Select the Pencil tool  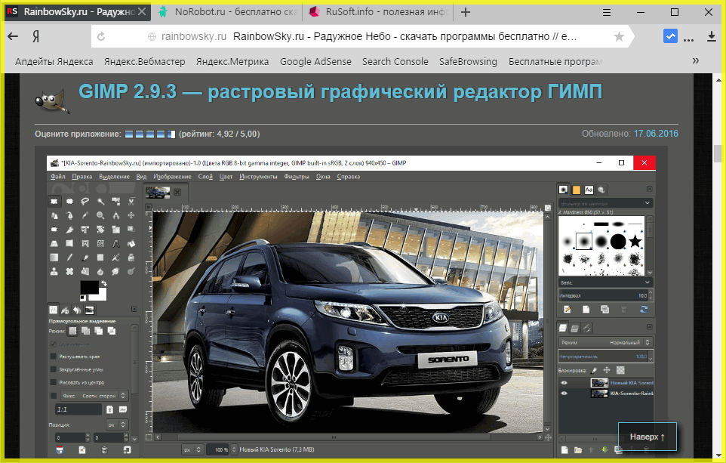tap(69, 258)
